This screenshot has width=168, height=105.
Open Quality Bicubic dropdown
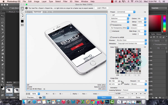(x=139, y=84)
